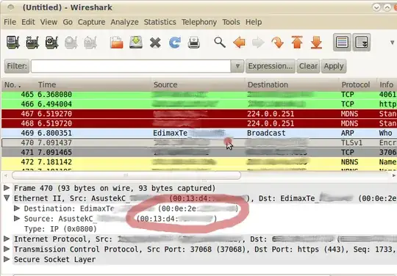Click the Open capture file folder icon
The width and height of the screenshot is (397, 276).
pos(116,43)
